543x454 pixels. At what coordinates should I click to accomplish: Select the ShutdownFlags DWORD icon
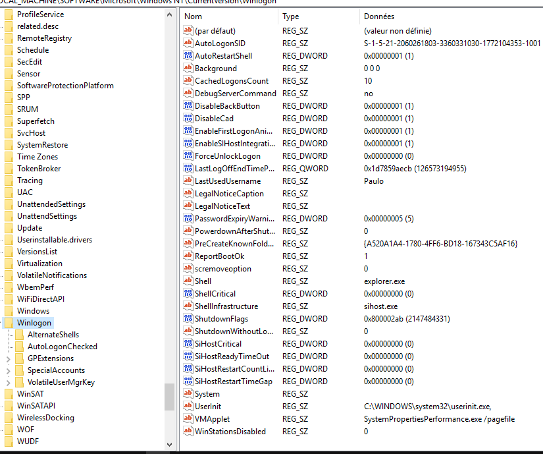coord(188,318)
